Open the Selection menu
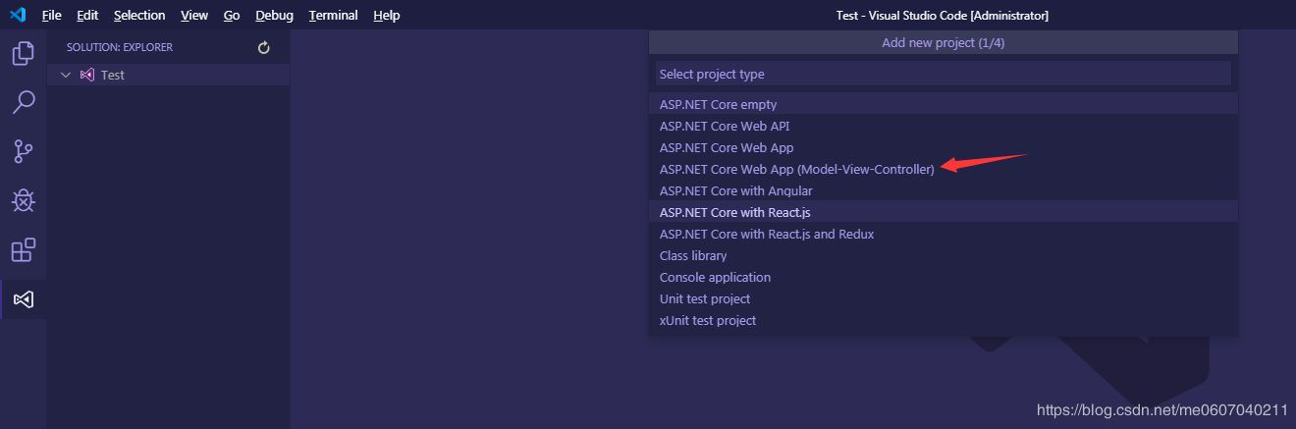This screenshot has height=429, width=1296. (139, 16)
